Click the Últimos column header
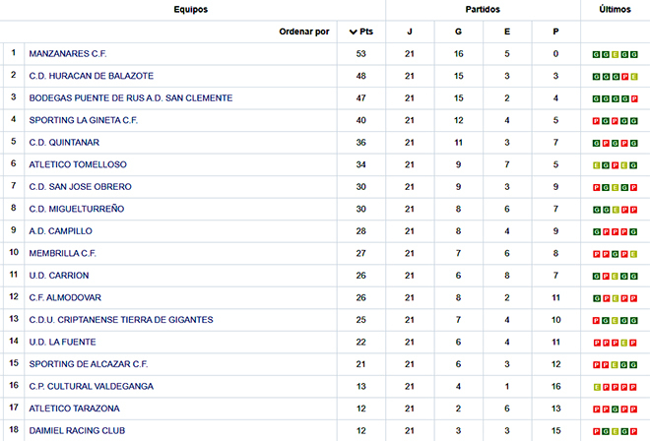 tap(615, 9)
